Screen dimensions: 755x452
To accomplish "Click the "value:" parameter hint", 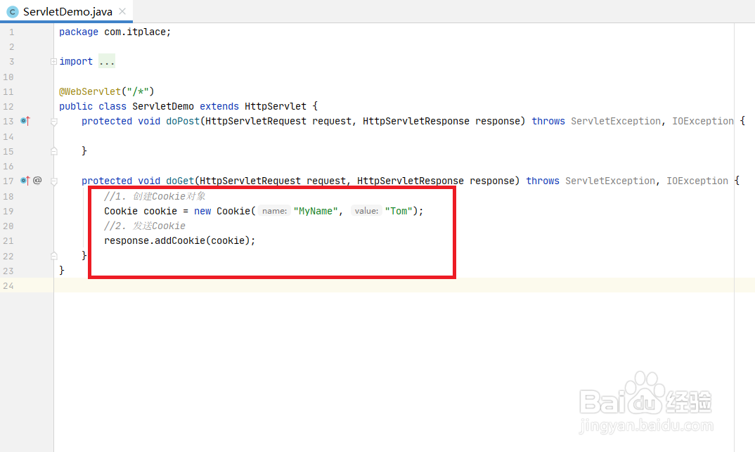I will pos(366,211).
